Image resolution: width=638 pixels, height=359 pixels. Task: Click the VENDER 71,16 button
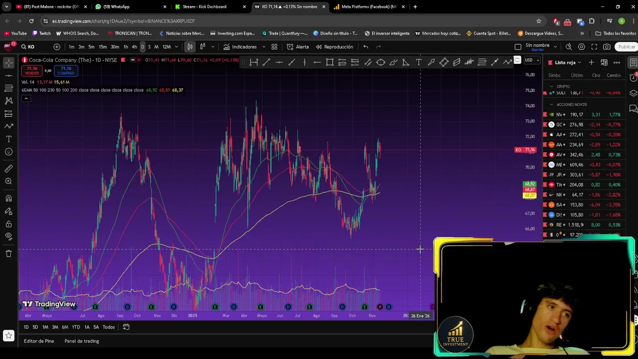tap(32, 71)
